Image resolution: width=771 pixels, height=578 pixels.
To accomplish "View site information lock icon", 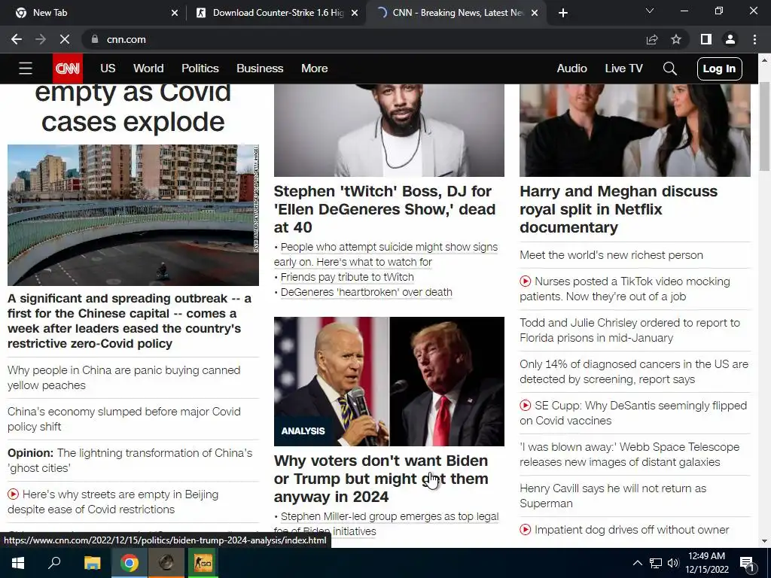I will tap(95, 39).
